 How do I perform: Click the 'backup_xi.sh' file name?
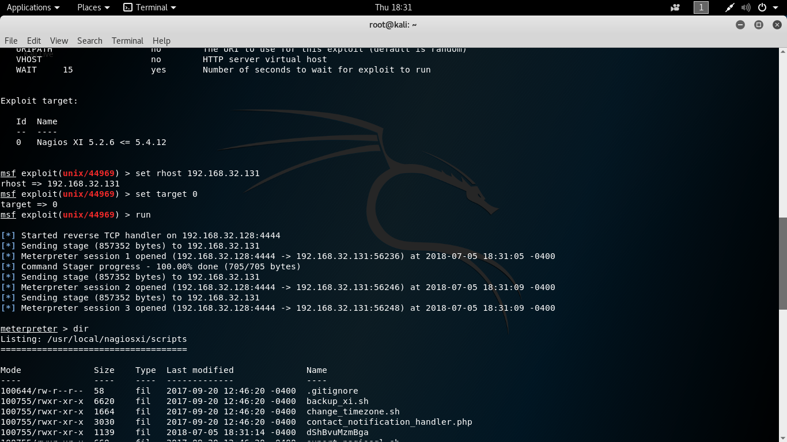tap(338, 401)
